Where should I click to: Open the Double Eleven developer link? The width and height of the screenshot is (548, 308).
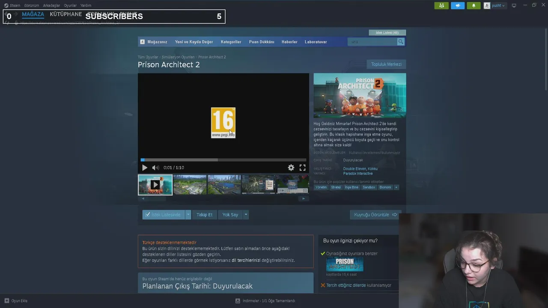click(354, 169)
